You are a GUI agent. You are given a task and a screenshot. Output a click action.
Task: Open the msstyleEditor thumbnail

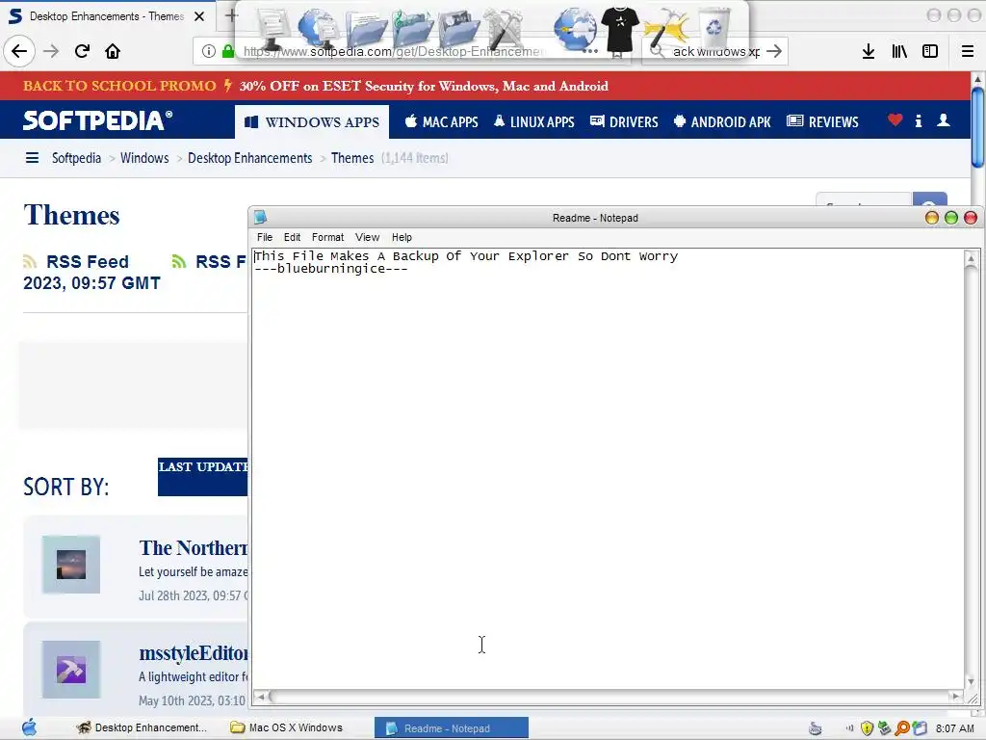pos(71,670)
